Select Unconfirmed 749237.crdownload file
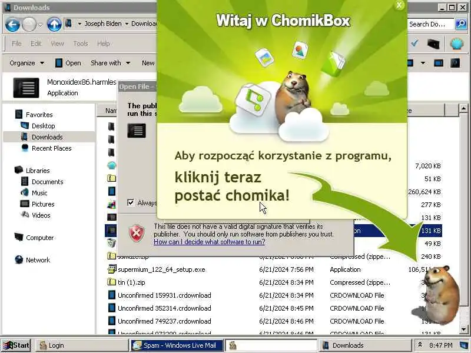Image resolution: width=471 pixels, height=353 pixels. click(164, 321)
